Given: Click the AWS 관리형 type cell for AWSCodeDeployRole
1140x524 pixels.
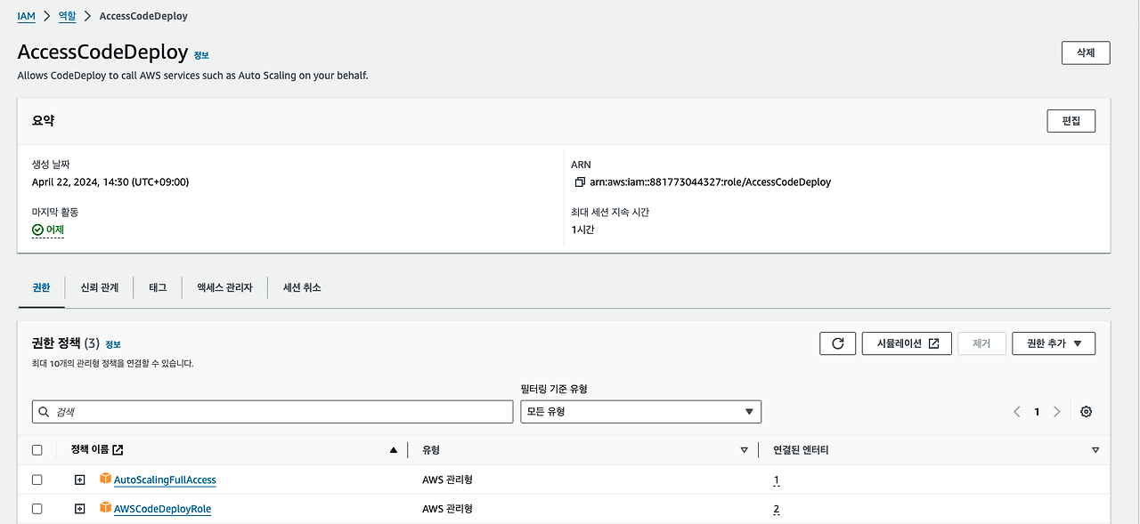Looking at the screenshot, I should (447, 509).
